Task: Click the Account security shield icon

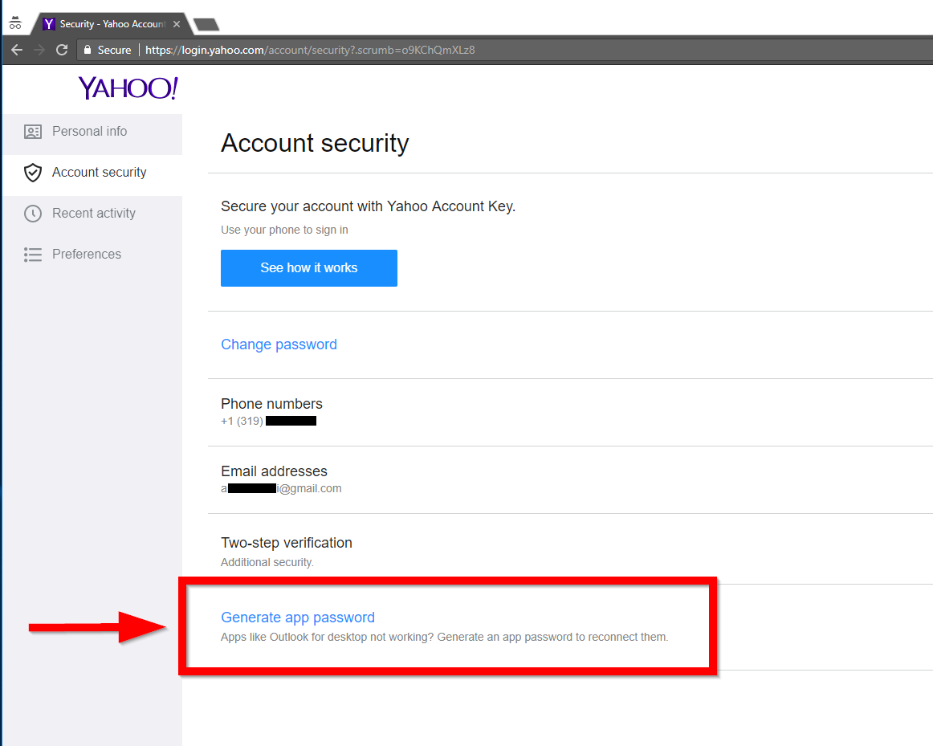Action: 33,173
